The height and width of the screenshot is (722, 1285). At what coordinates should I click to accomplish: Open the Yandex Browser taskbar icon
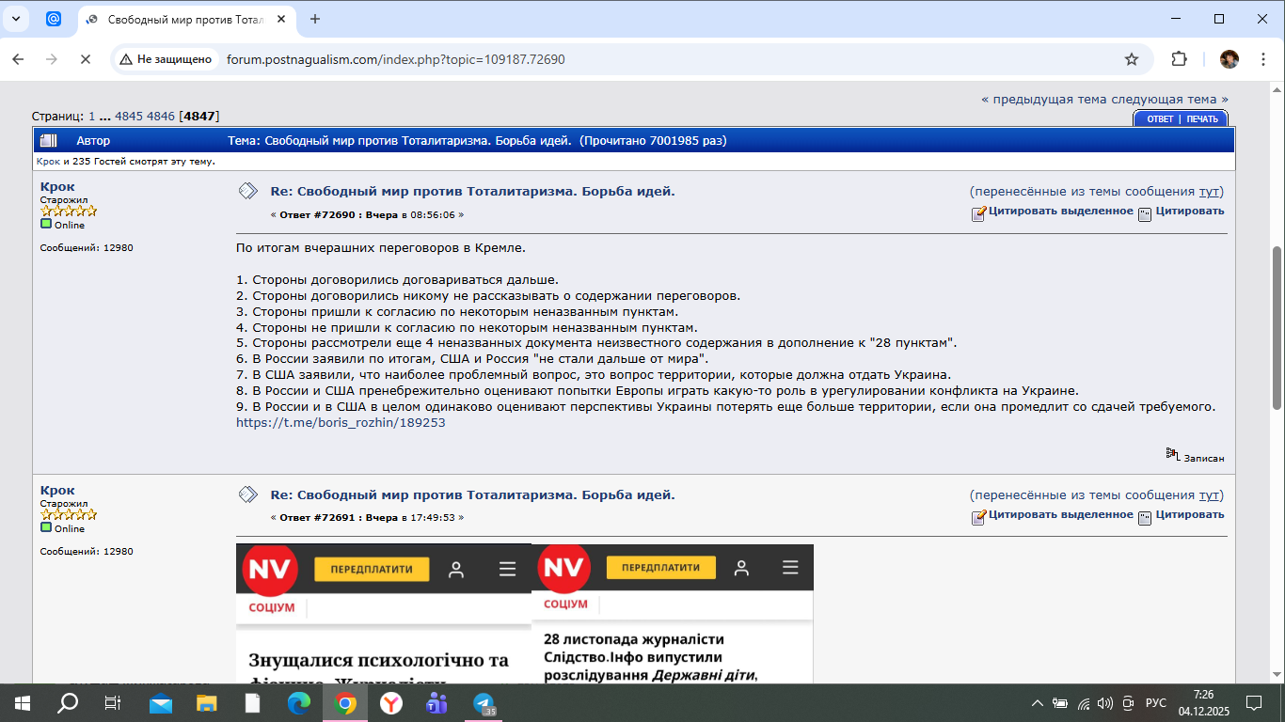point(391,703)
